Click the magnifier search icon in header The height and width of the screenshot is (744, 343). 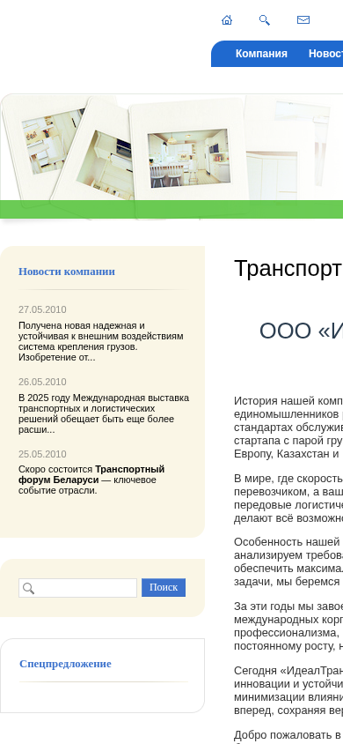(x=265, y=20)
